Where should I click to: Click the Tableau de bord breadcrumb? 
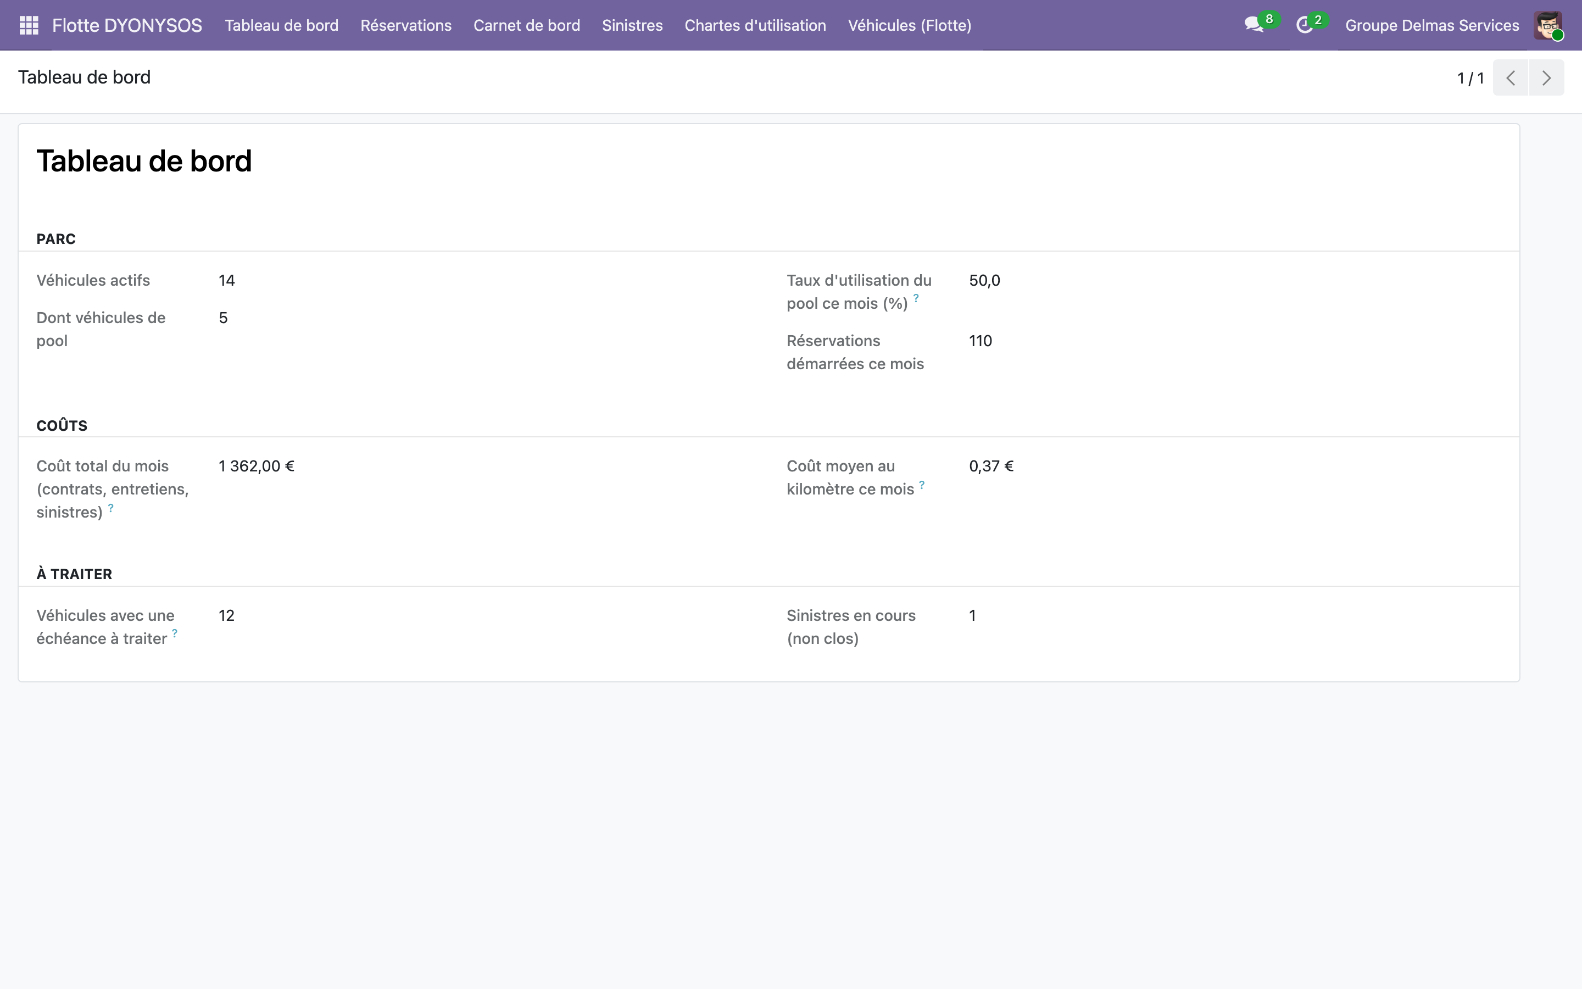85,77
